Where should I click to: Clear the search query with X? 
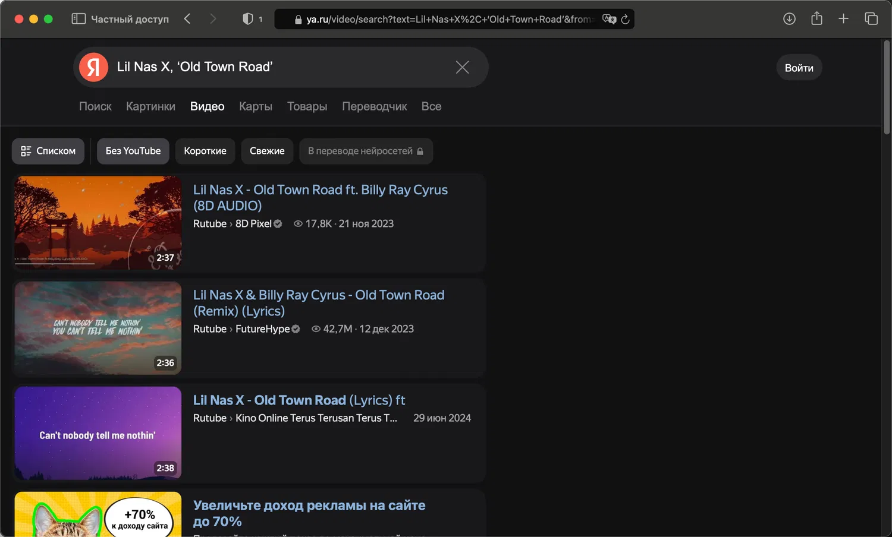[462, 67]
